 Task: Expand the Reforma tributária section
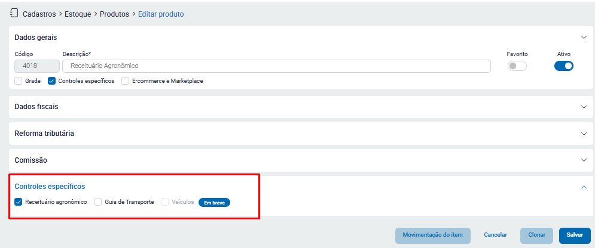tap(584, 134)
